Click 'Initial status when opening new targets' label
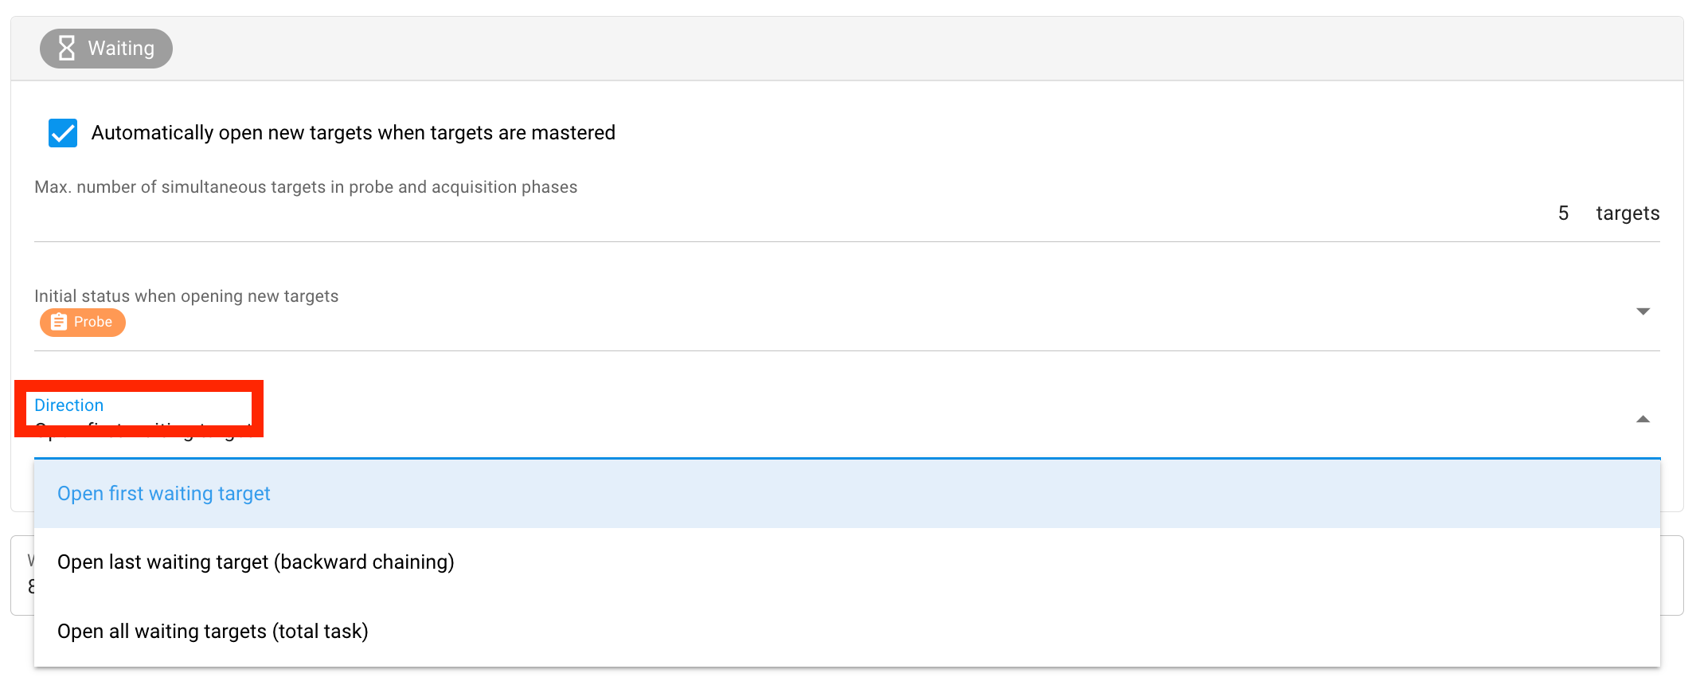This screenshot has width=1696, height=685. [x=186, y=296]
